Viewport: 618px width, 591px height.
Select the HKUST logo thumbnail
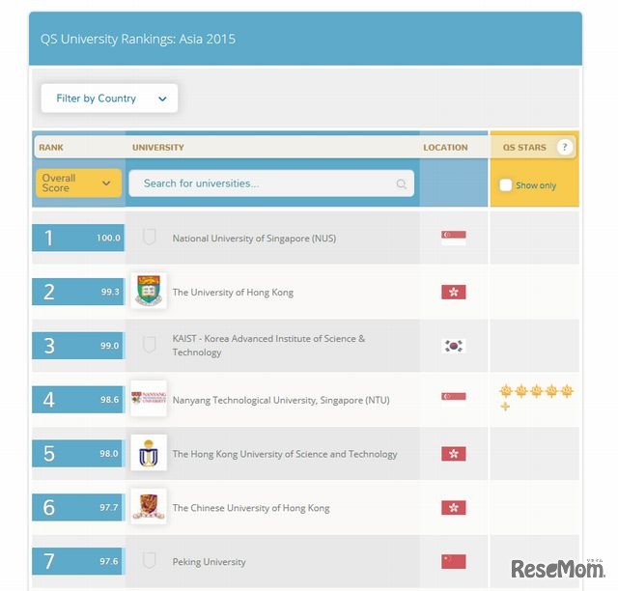pos(149,453)
